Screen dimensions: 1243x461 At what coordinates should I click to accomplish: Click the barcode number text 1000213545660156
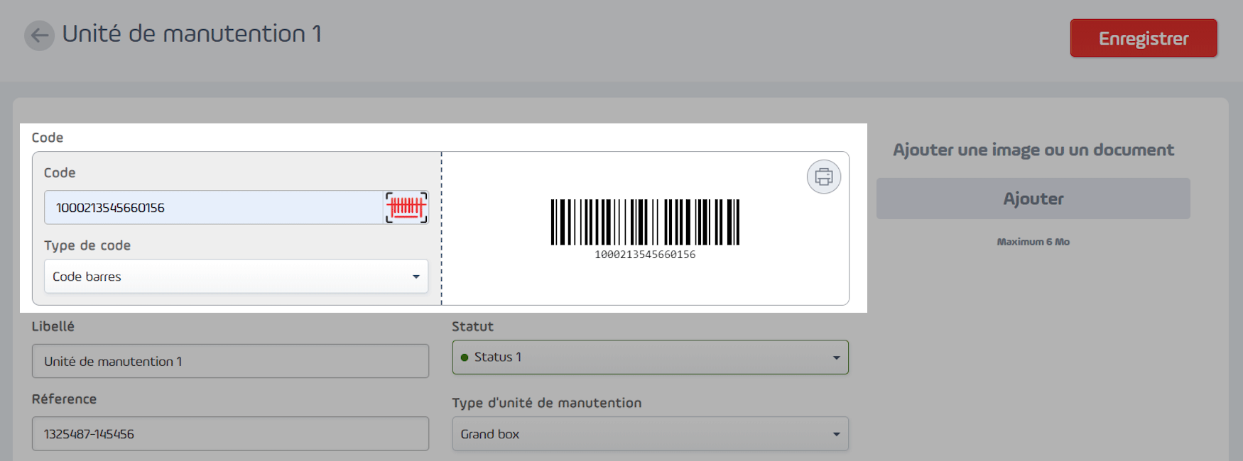(x=645, y=255)
